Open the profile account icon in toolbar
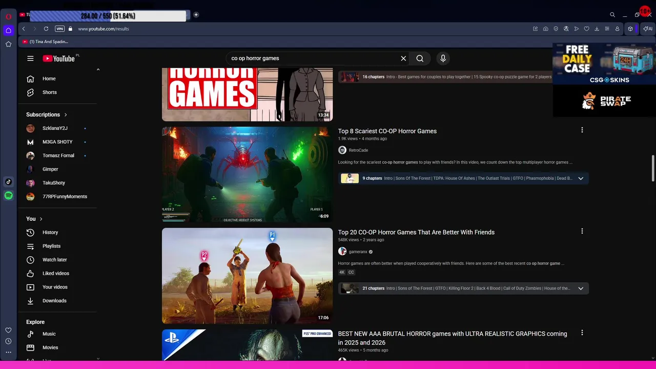Image resolution: width=656 pixels, height=369 pixels. click(618, 29)
